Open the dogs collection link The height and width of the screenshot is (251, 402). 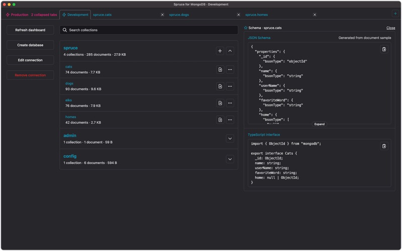click(69, 83)
